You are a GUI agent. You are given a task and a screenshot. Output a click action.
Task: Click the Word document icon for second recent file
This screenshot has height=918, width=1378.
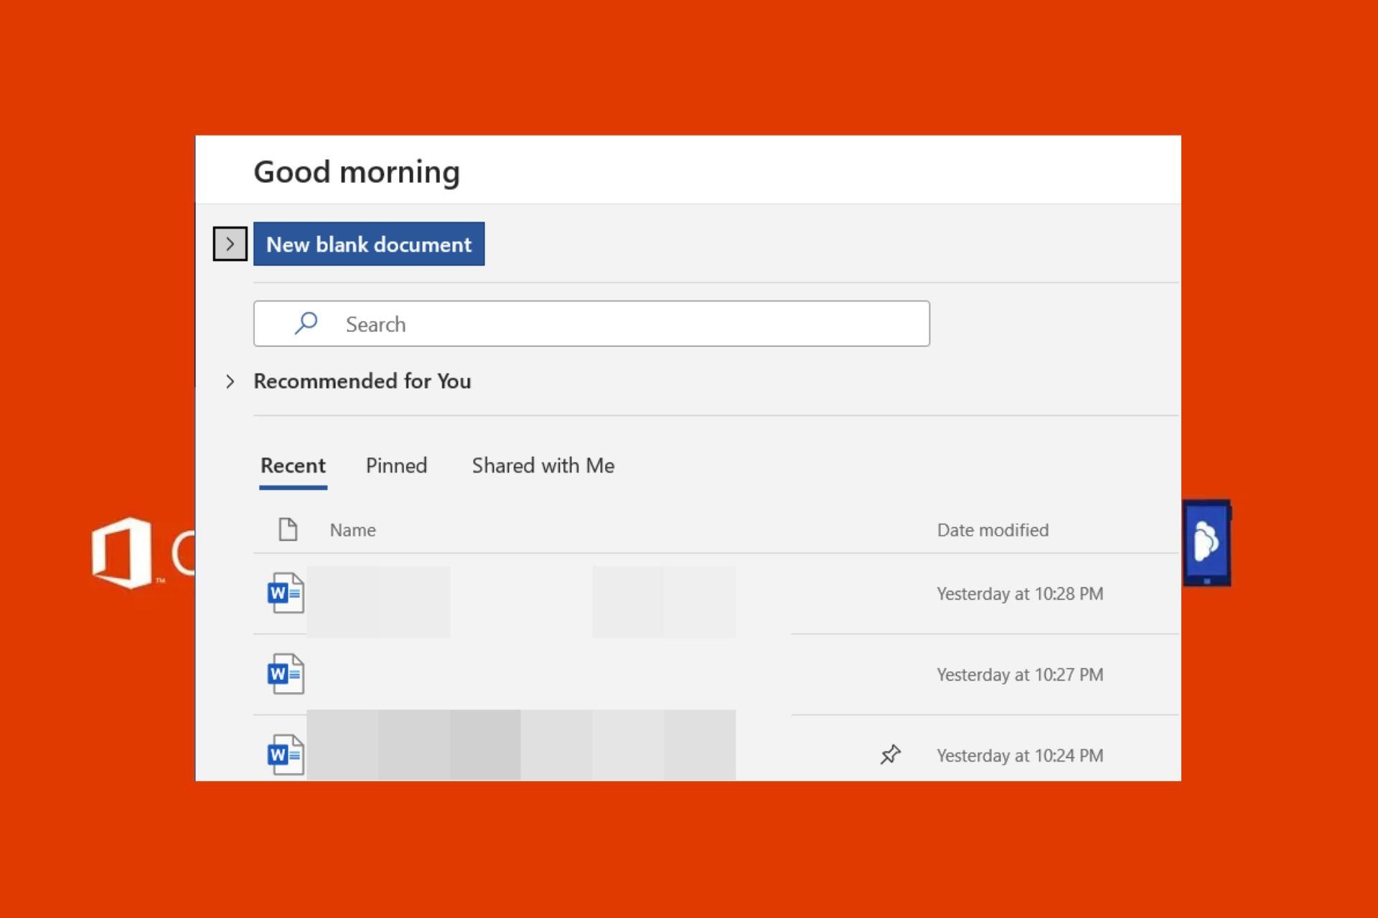tap(285, 673)
